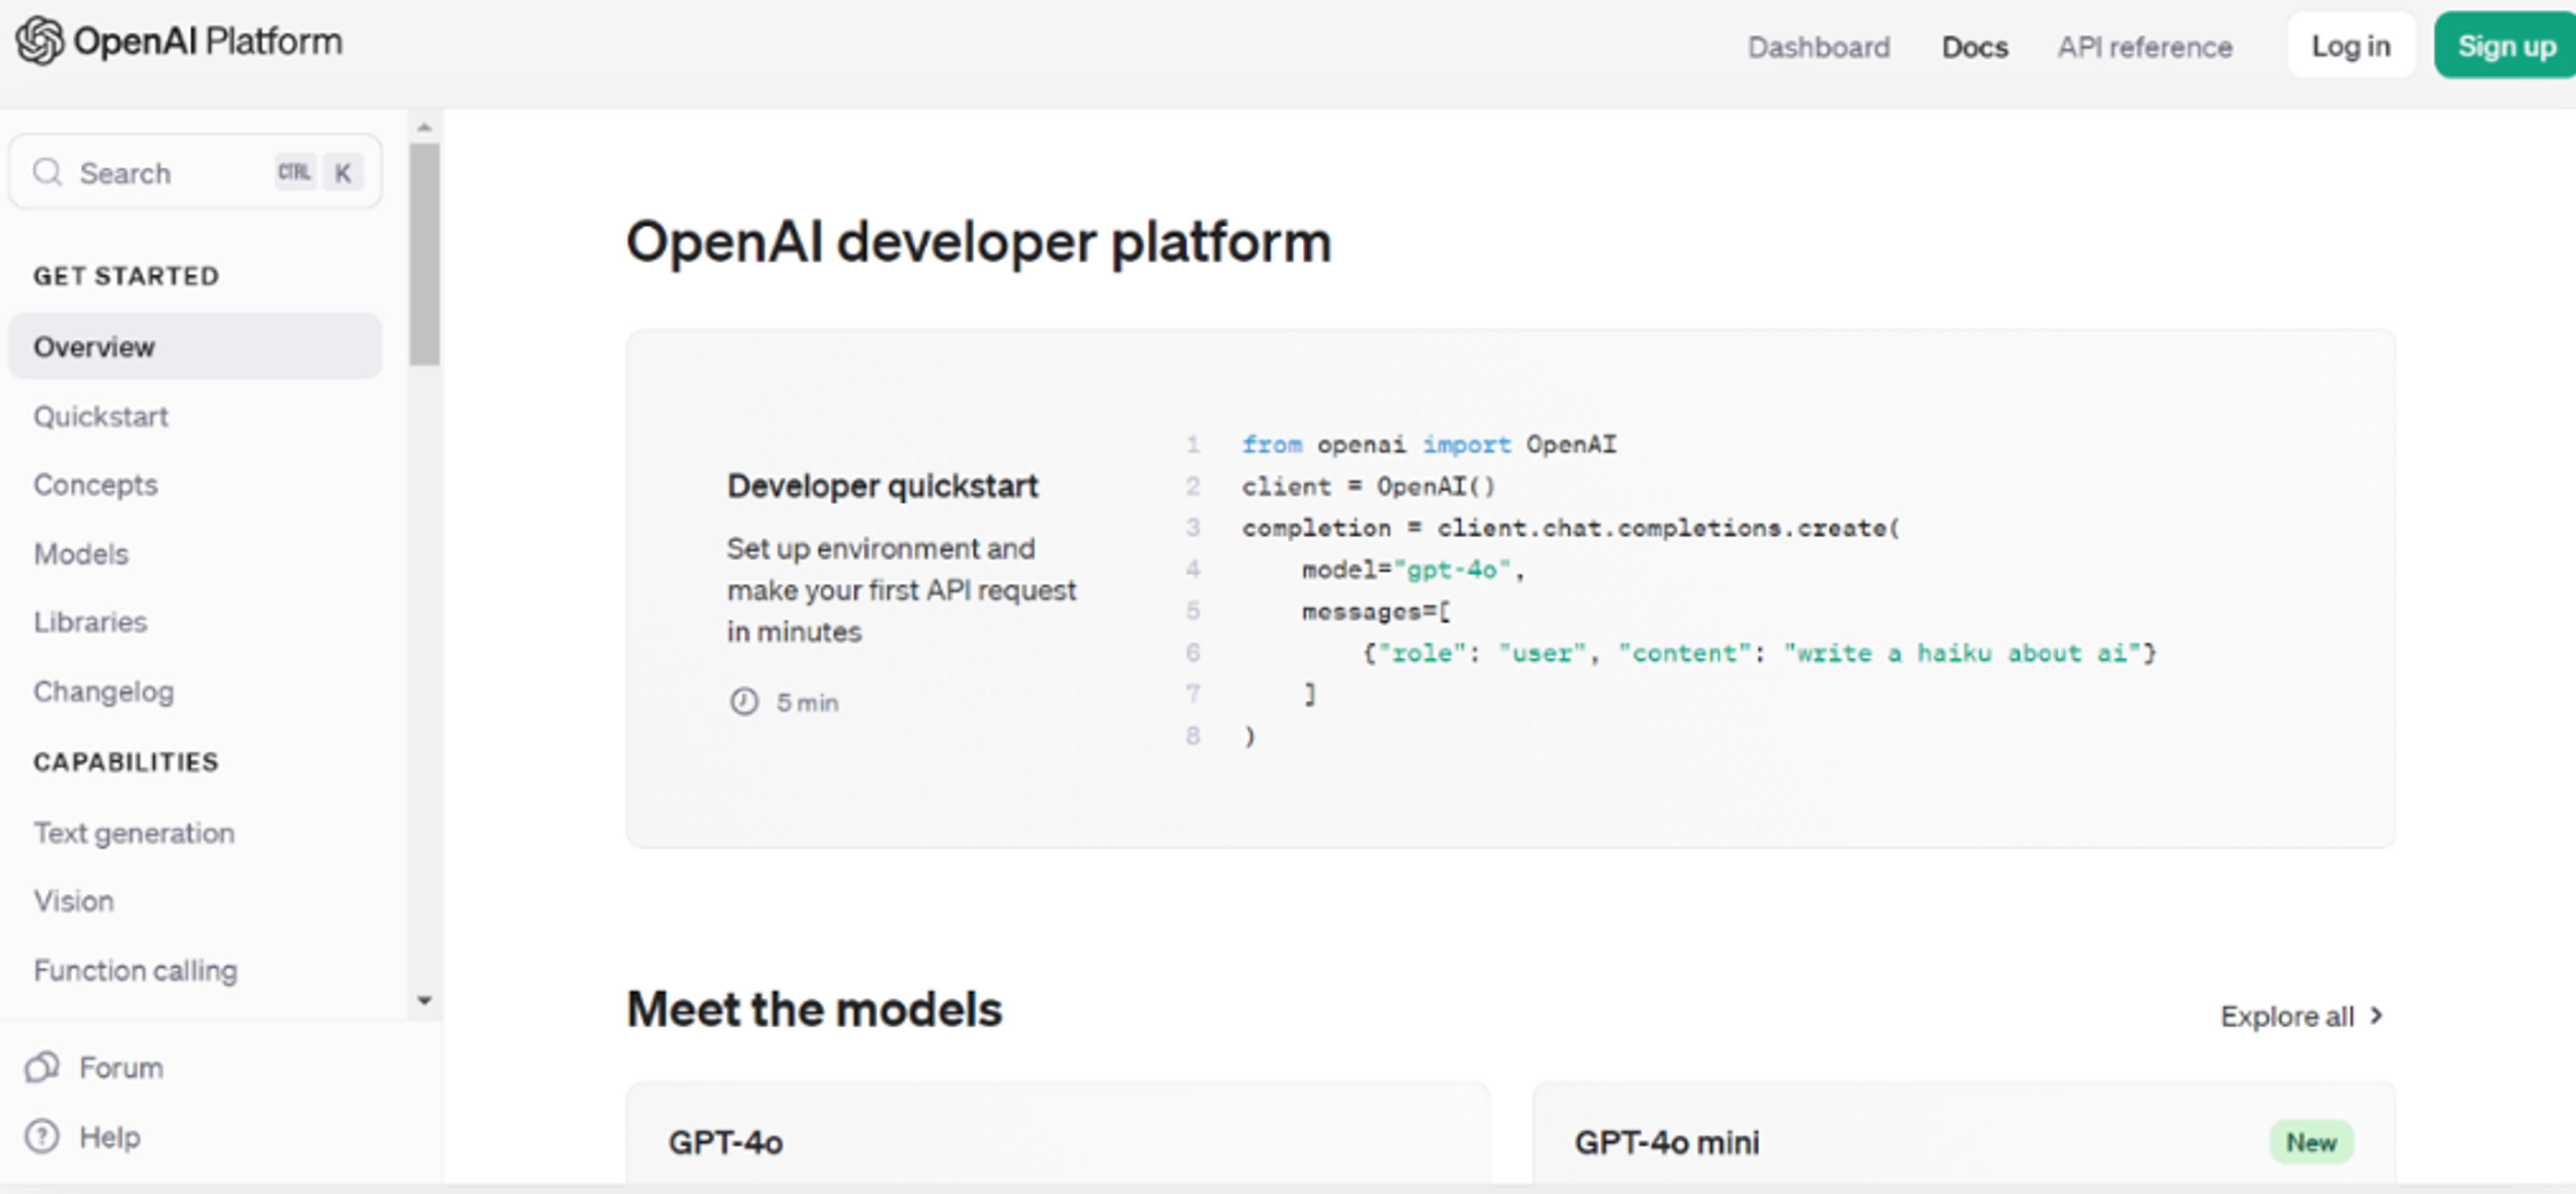The width and height of the screenshot is (2576, 1194).
Task: Click the Help question mark icon
Action: [42, 1136]
